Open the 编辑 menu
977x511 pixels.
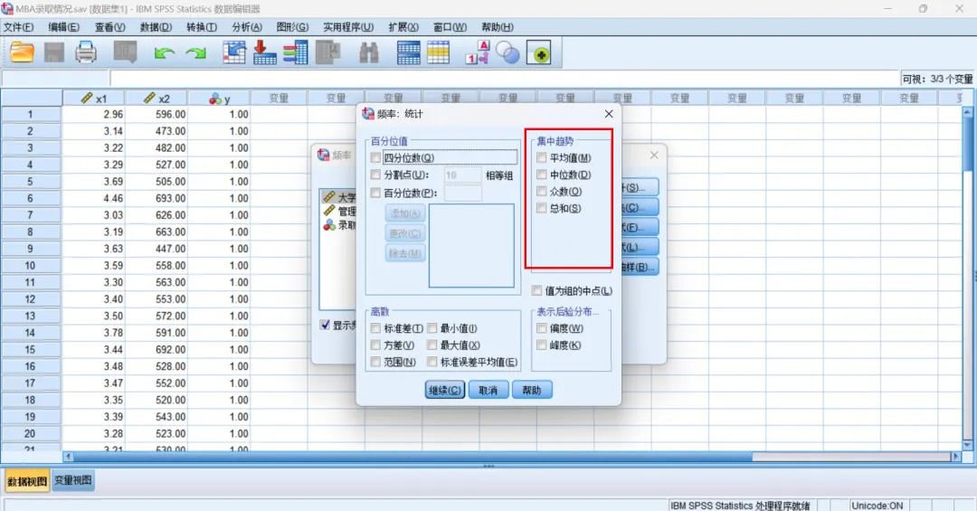coord(64,27)
